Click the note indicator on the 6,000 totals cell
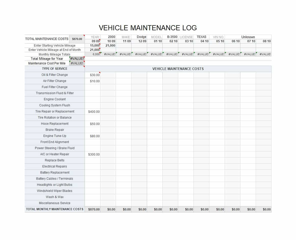Screen dimensions: 296x240 tap(100, 53)
